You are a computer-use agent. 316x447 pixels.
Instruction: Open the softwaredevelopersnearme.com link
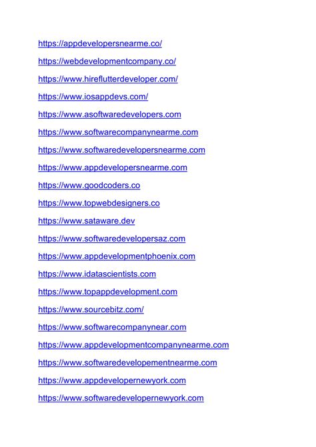(x=122, y=150)
